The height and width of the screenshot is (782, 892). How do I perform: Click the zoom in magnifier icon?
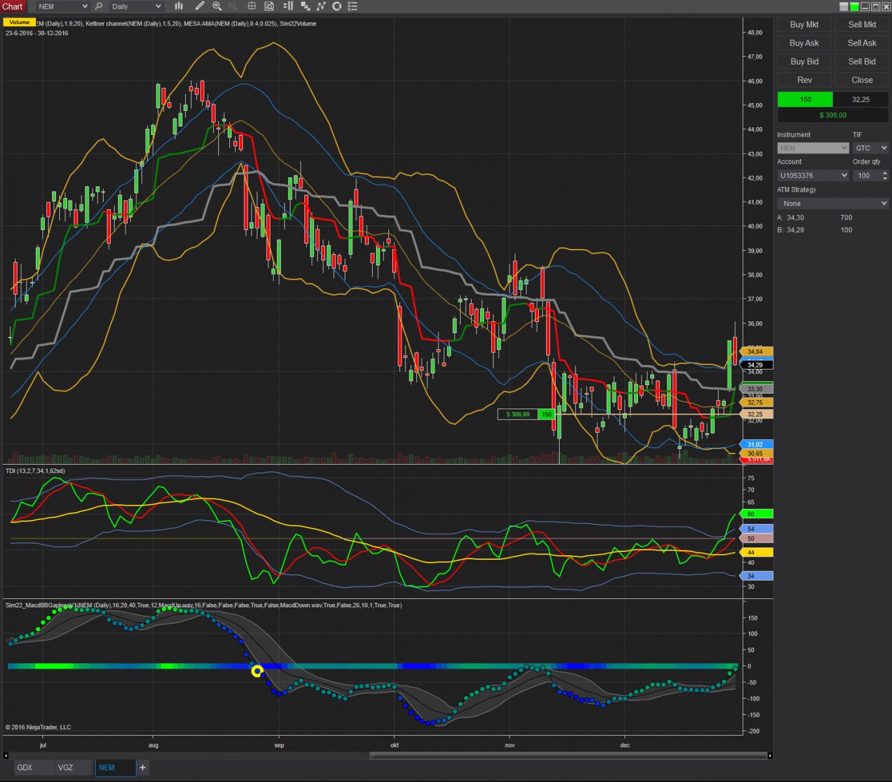point(216,7)
